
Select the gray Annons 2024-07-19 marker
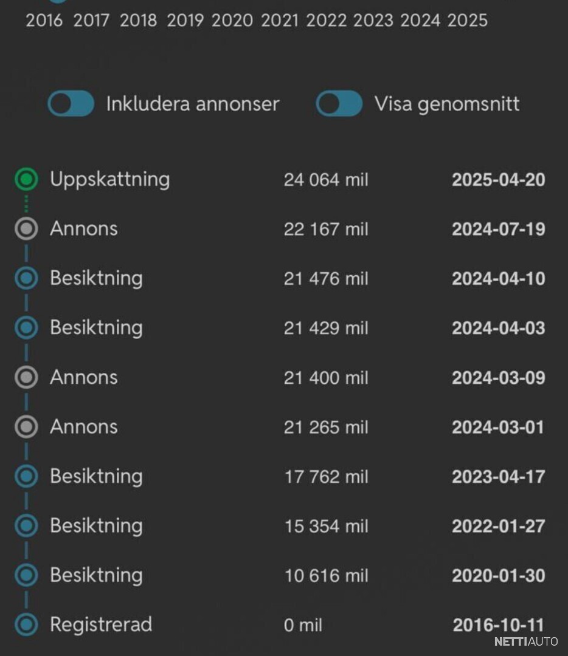point(26,229)
